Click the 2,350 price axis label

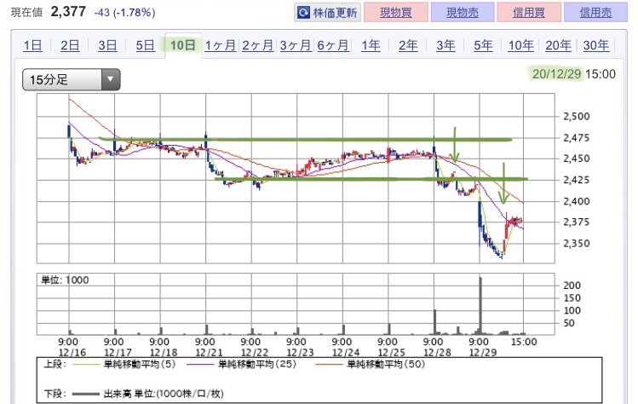(576, 244)
